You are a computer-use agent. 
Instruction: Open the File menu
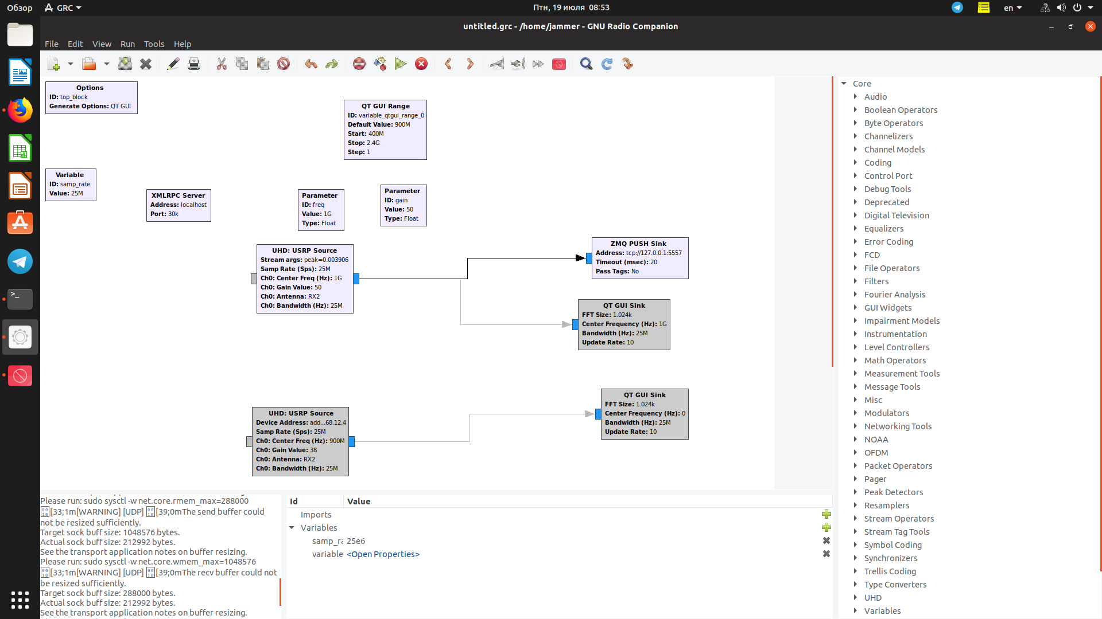click(52, 44)
